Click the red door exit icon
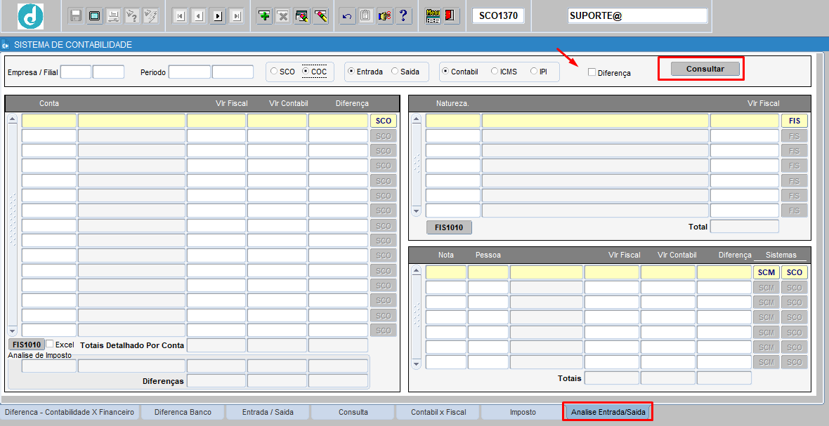 click(450, 16)
